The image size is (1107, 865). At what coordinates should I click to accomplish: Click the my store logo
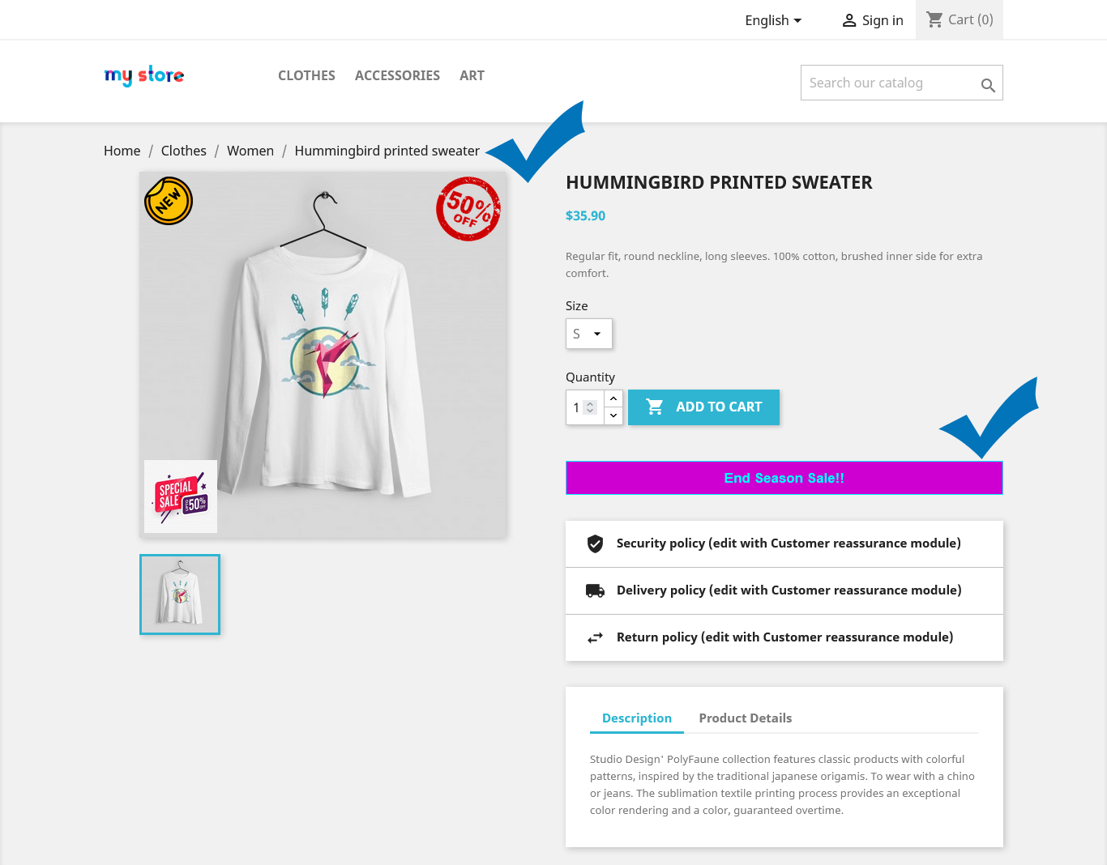coord(144,75)
